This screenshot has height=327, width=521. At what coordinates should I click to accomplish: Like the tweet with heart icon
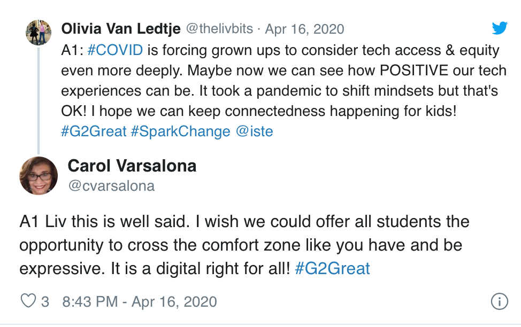point(28,301)
